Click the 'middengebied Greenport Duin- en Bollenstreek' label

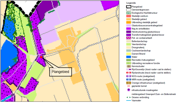point(154,94)
